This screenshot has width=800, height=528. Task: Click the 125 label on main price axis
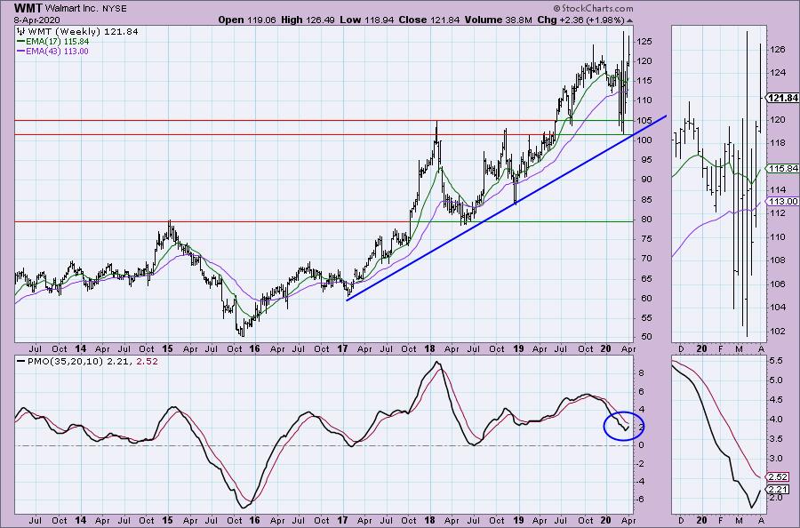pyautogui.click(x=644, y=41)
